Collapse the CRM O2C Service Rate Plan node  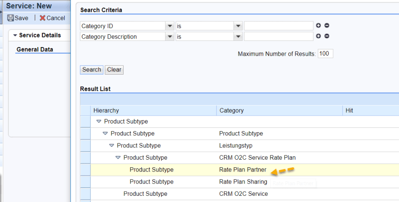(118, 158)
